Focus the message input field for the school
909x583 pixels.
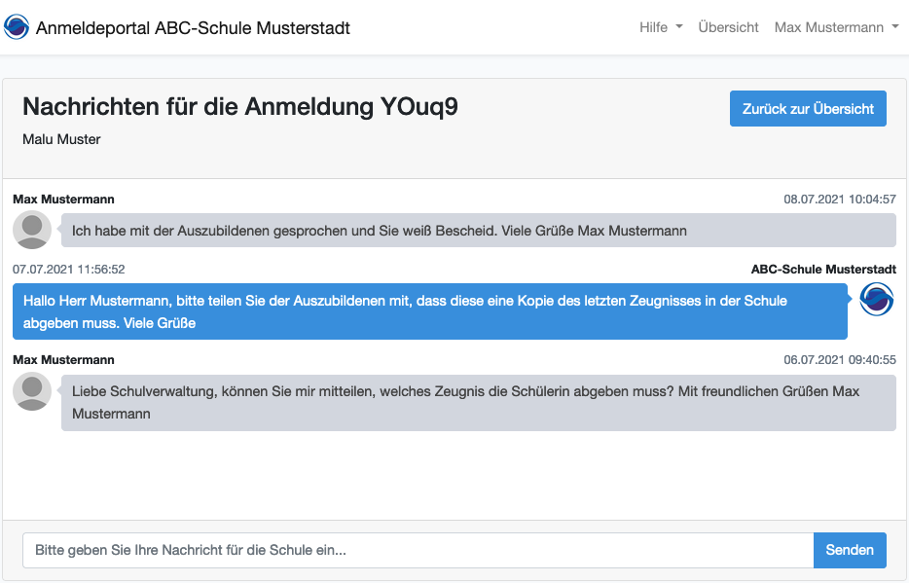pos(418,550)
